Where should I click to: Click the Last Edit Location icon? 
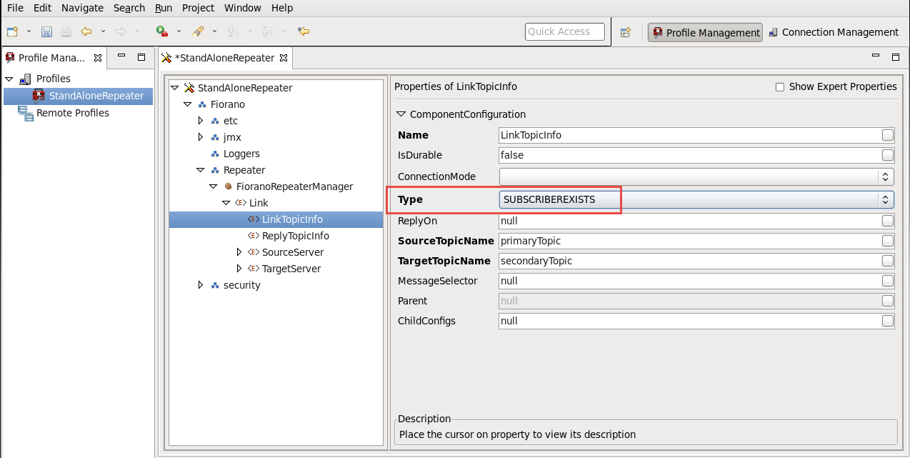(304, 31)
